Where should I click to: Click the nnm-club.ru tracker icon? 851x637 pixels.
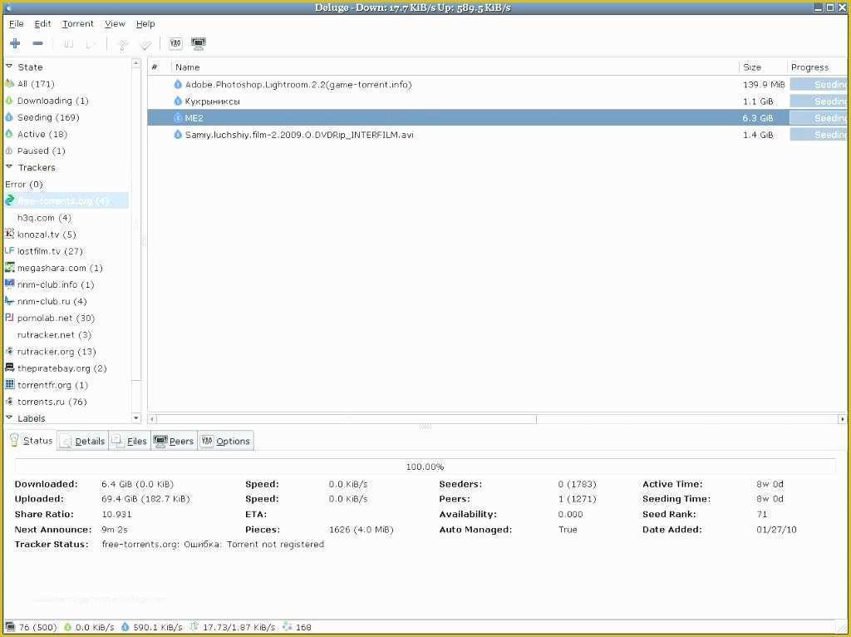9,301
